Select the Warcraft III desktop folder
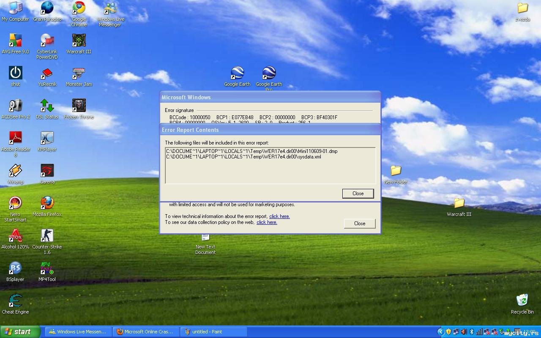541x338 pixels. (459, 206)
